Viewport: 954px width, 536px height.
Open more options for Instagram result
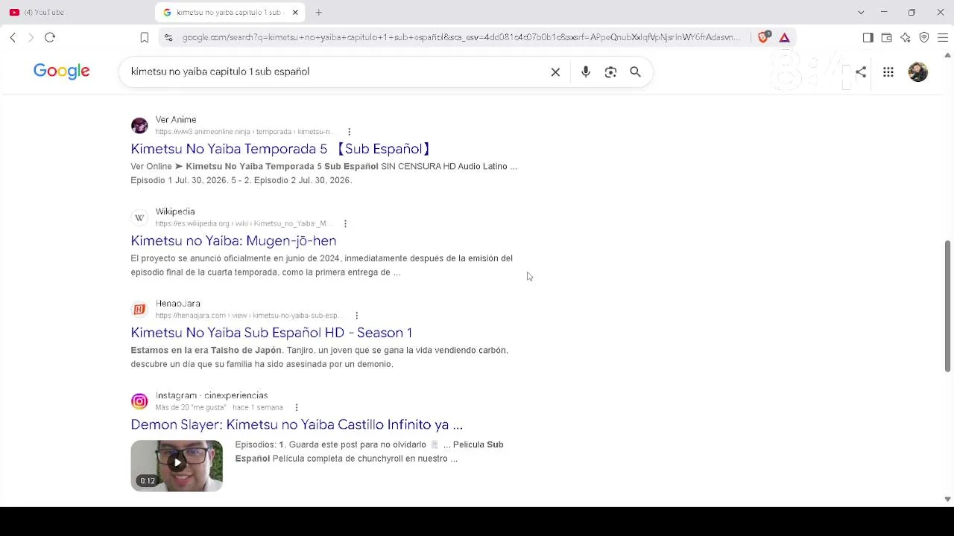pyautogui.click(x=296, y=407)
